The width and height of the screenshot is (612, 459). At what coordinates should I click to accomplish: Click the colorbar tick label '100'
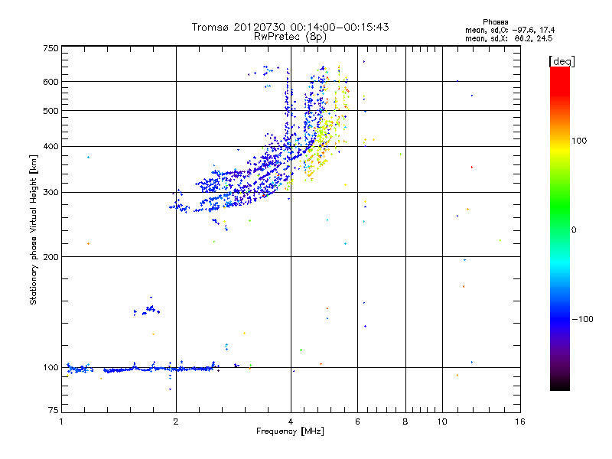(x=579, y=141)
